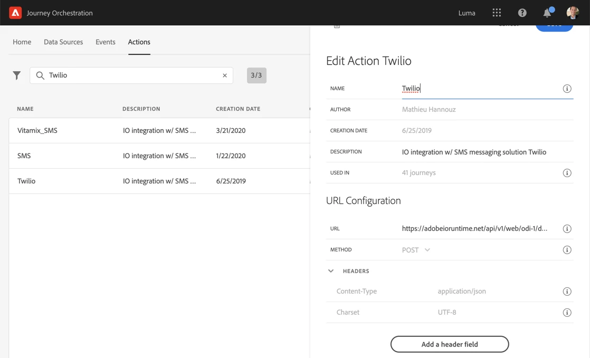
Task: Click the search magnifier icon
Action: pos(40,75)
